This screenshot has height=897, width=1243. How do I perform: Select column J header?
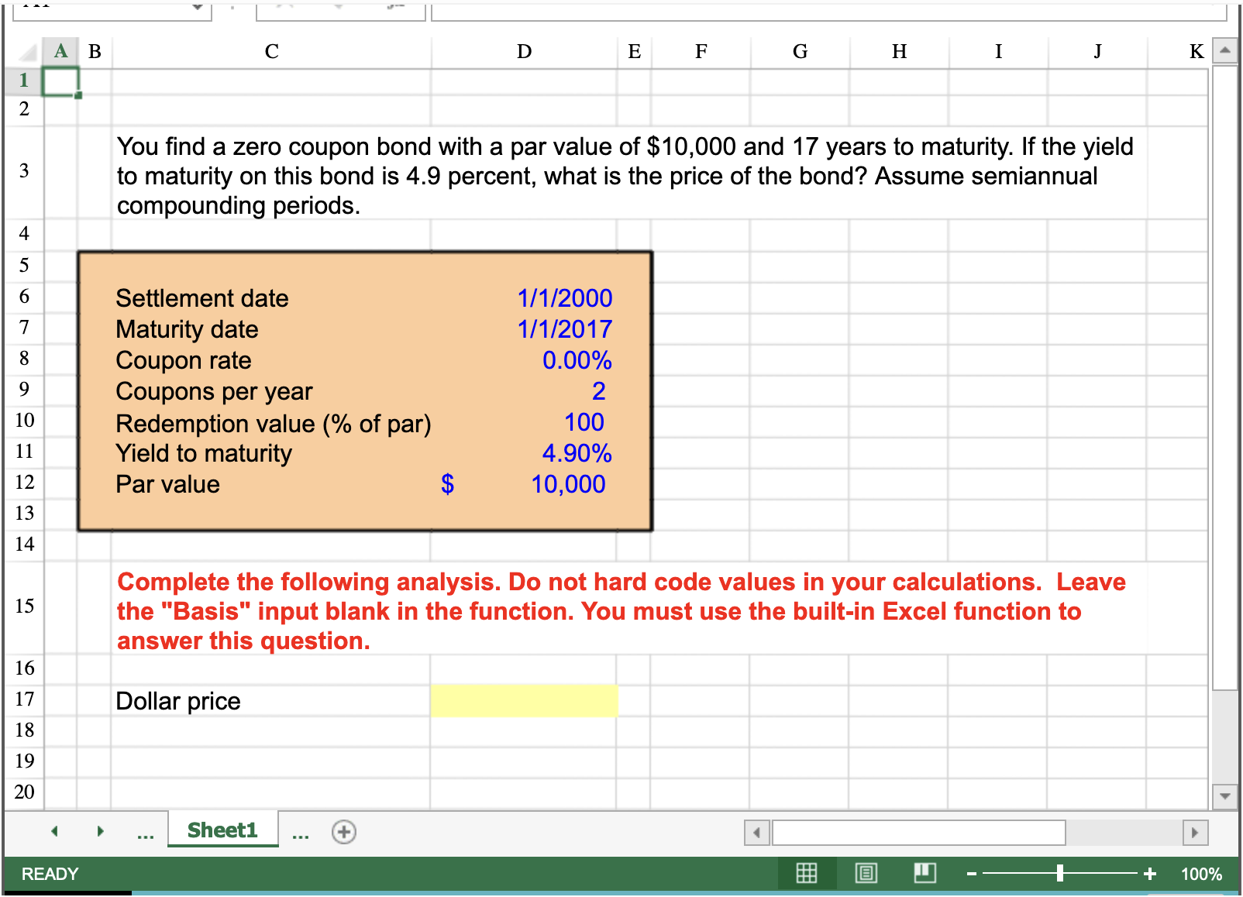point(1097,52)
